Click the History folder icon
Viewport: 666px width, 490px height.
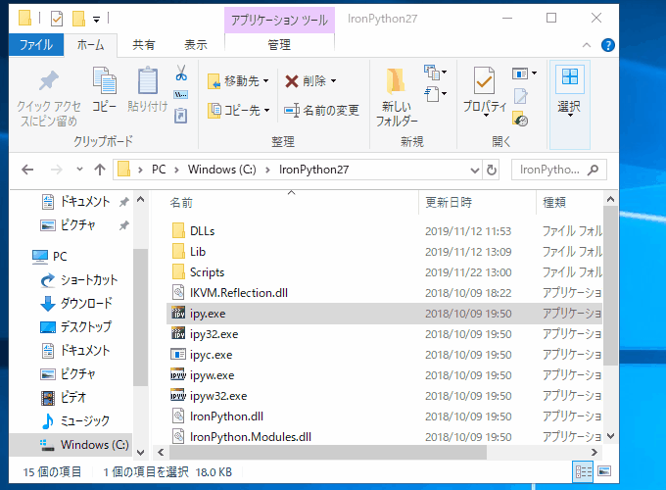tap(520, 119)
